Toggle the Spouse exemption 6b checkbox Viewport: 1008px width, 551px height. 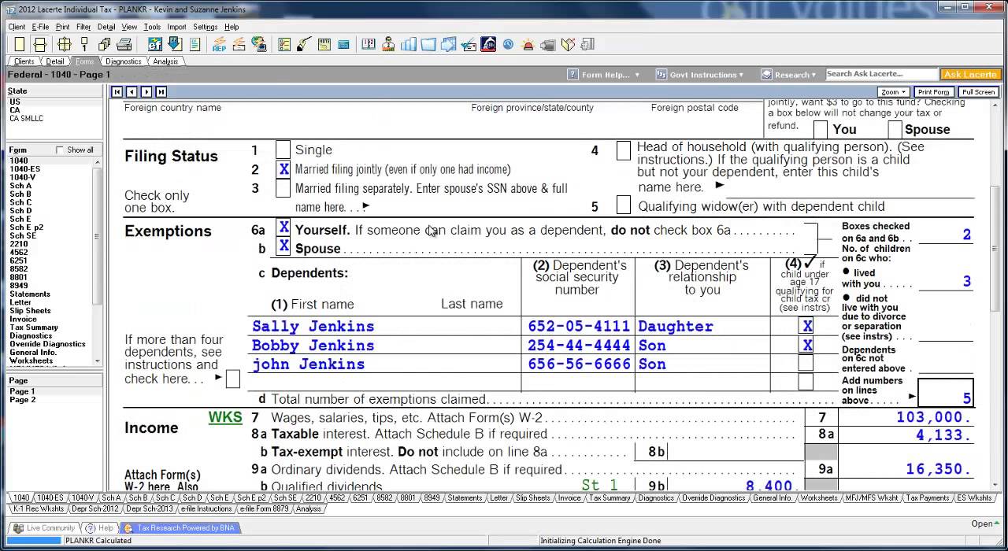coord(283,247)
